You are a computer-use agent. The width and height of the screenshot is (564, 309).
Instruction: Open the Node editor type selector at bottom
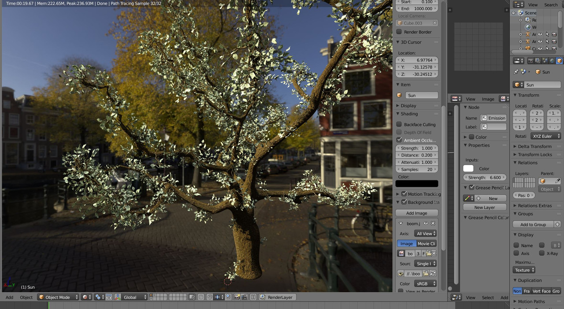[x=456, y=298]
